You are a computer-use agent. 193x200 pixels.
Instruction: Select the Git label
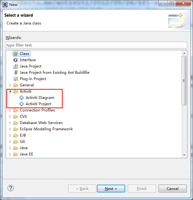point(22,142)
